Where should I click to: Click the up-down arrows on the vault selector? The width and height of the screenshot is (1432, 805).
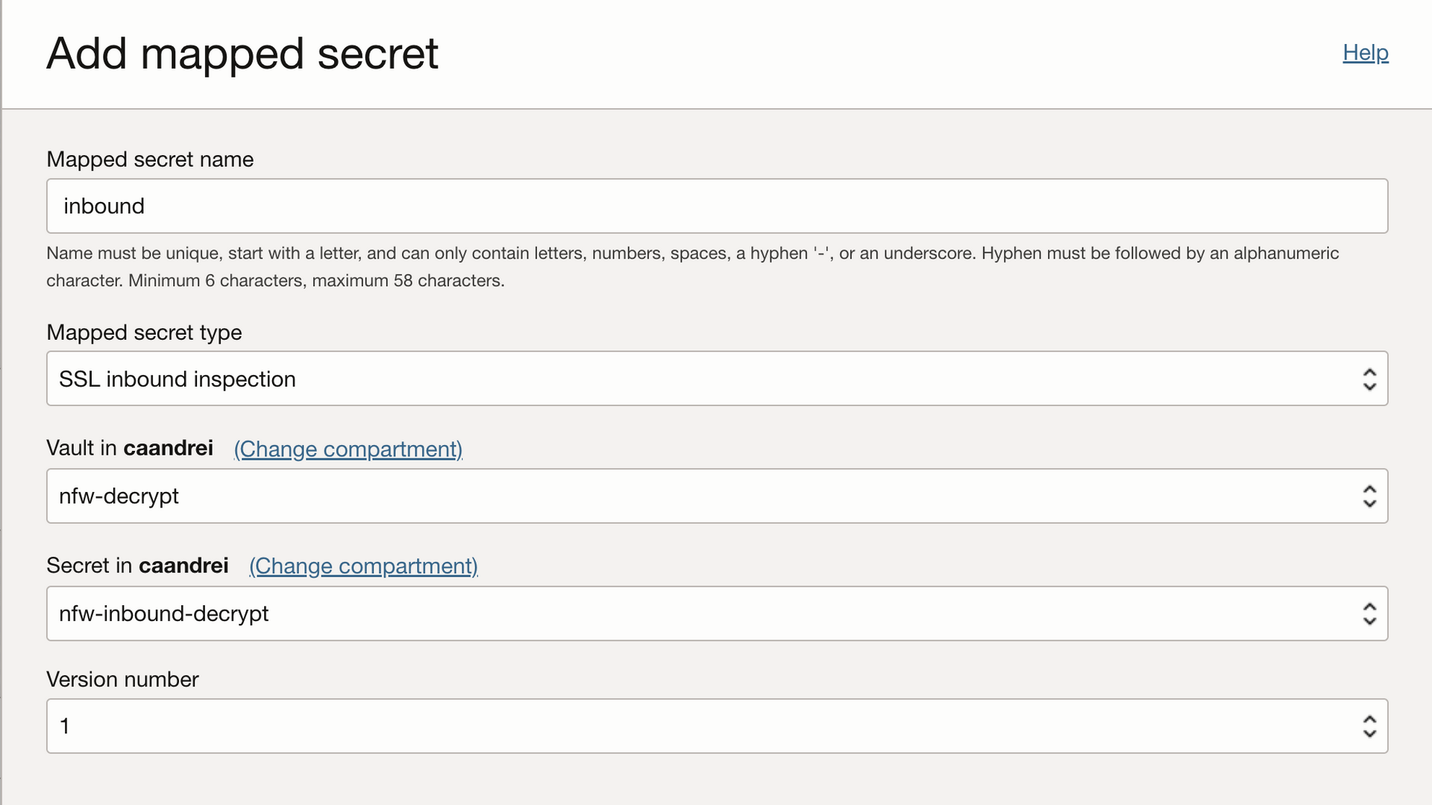[1369, 496]
